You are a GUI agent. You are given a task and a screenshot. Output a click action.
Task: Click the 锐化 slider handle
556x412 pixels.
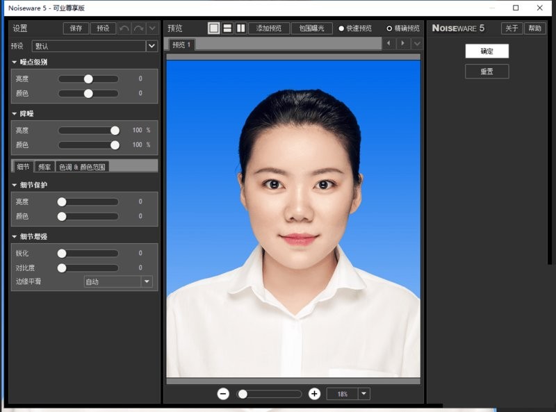point(62,254)
